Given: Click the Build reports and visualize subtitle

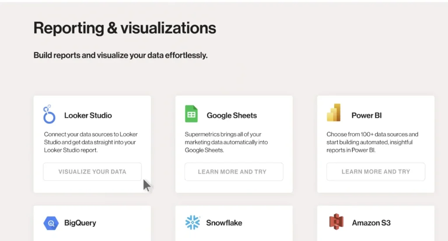Looking at the screenshot, I should click(x=120, y=56).
